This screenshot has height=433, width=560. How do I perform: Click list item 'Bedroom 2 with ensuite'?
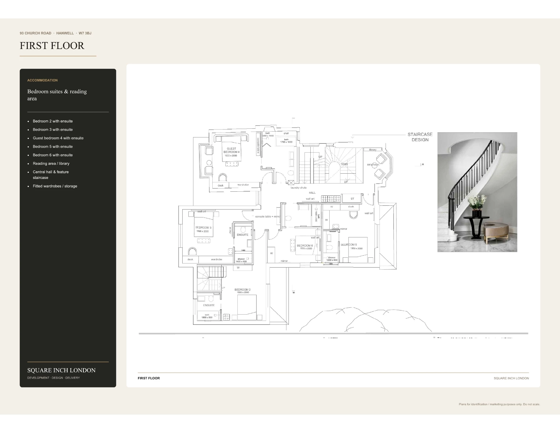click(x=53, y=121)
